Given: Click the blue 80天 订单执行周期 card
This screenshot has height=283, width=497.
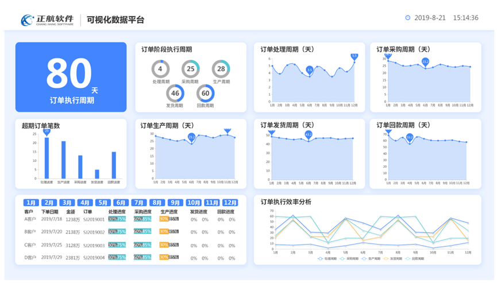Looking at the screenshot, I should click(71, 77).
